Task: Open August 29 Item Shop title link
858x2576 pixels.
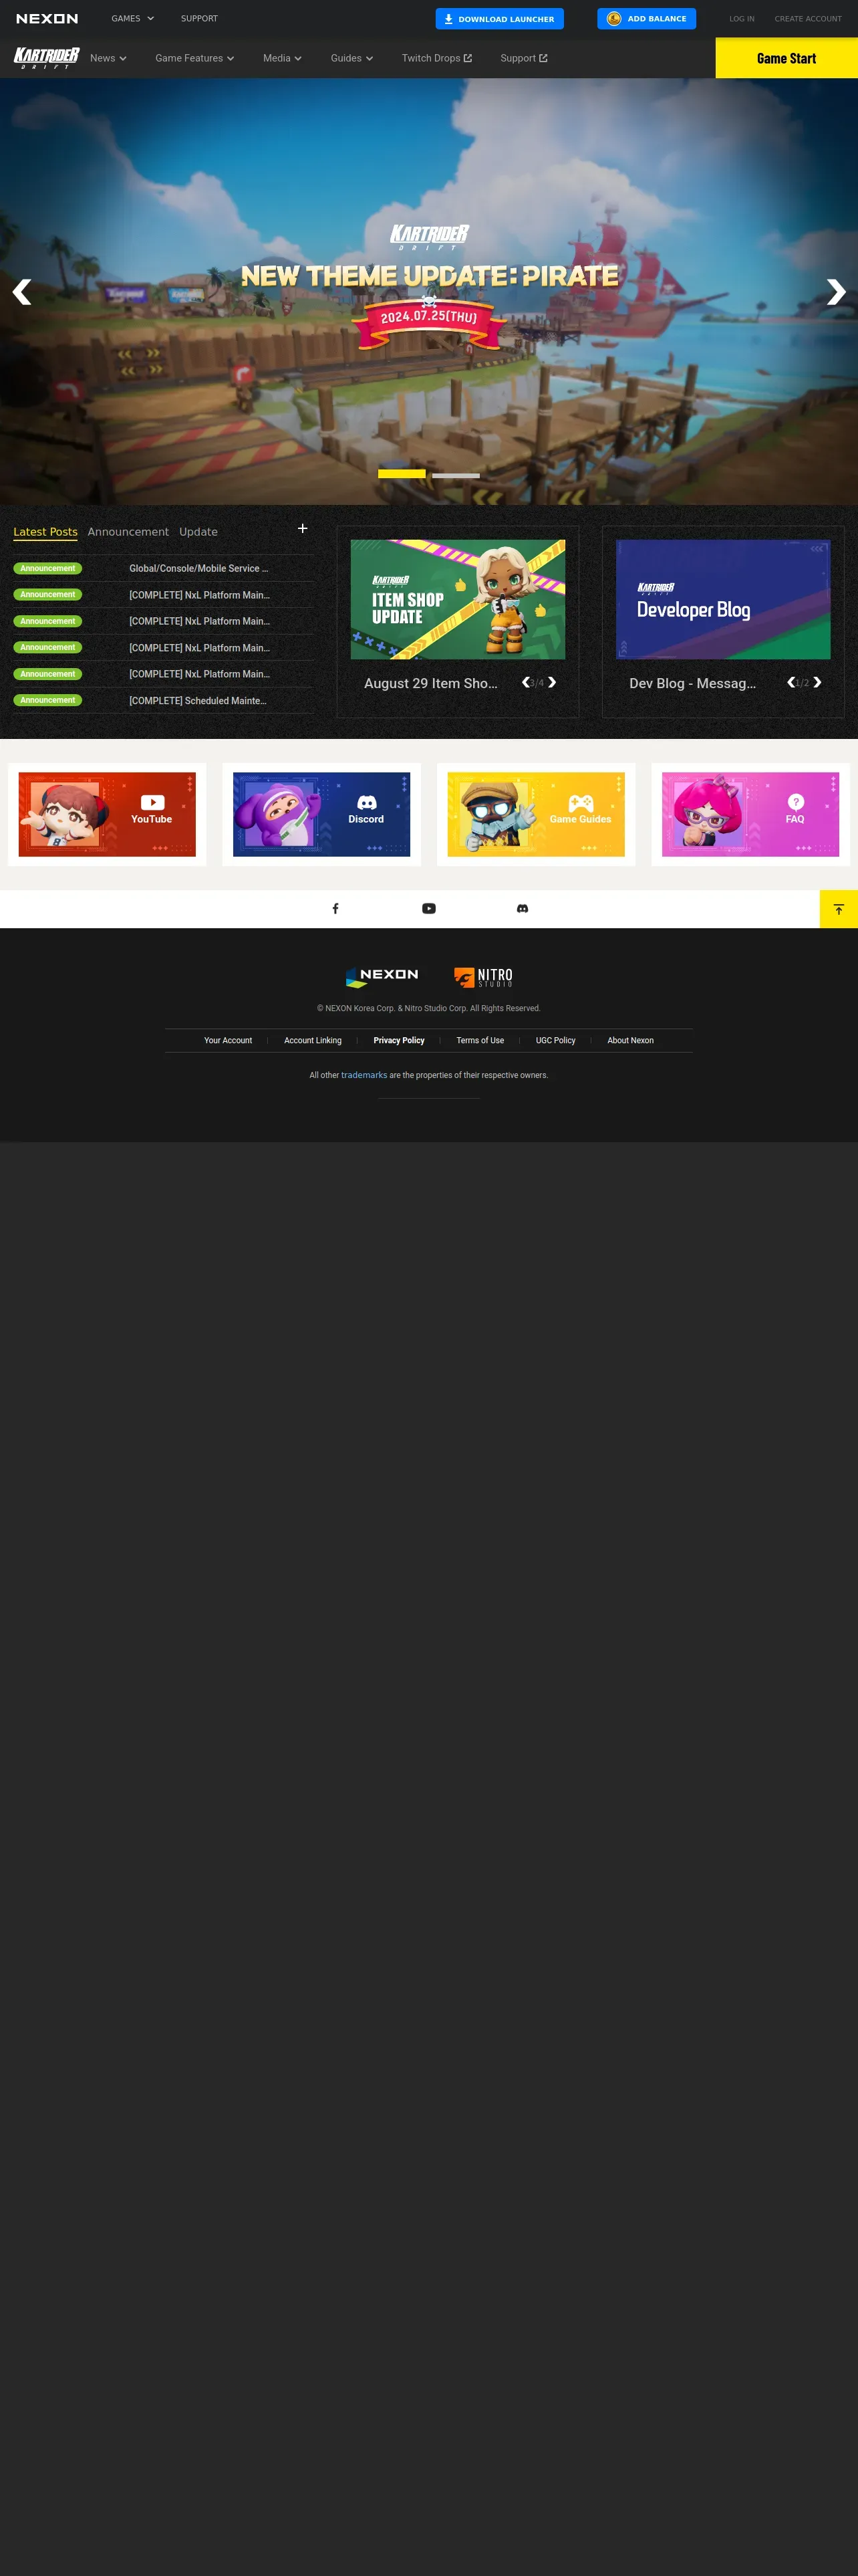Action: pyautogui.click(x=430, y=683)
